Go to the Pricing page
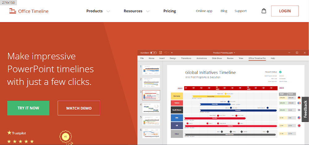Viewport: 309px width, 145px height. click(170, 11)
